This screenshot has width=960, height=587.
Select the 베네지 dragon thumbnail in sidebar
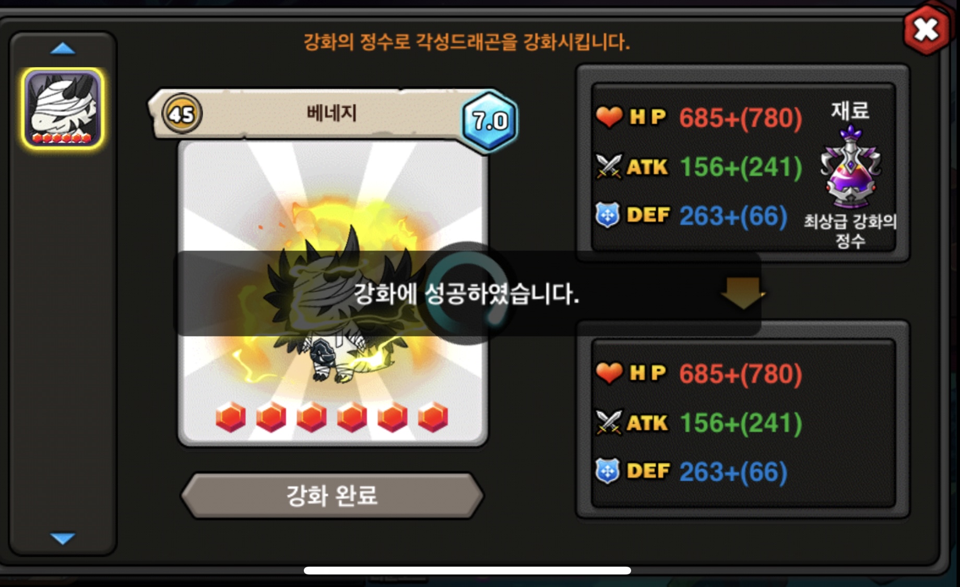tap(63, 108)
